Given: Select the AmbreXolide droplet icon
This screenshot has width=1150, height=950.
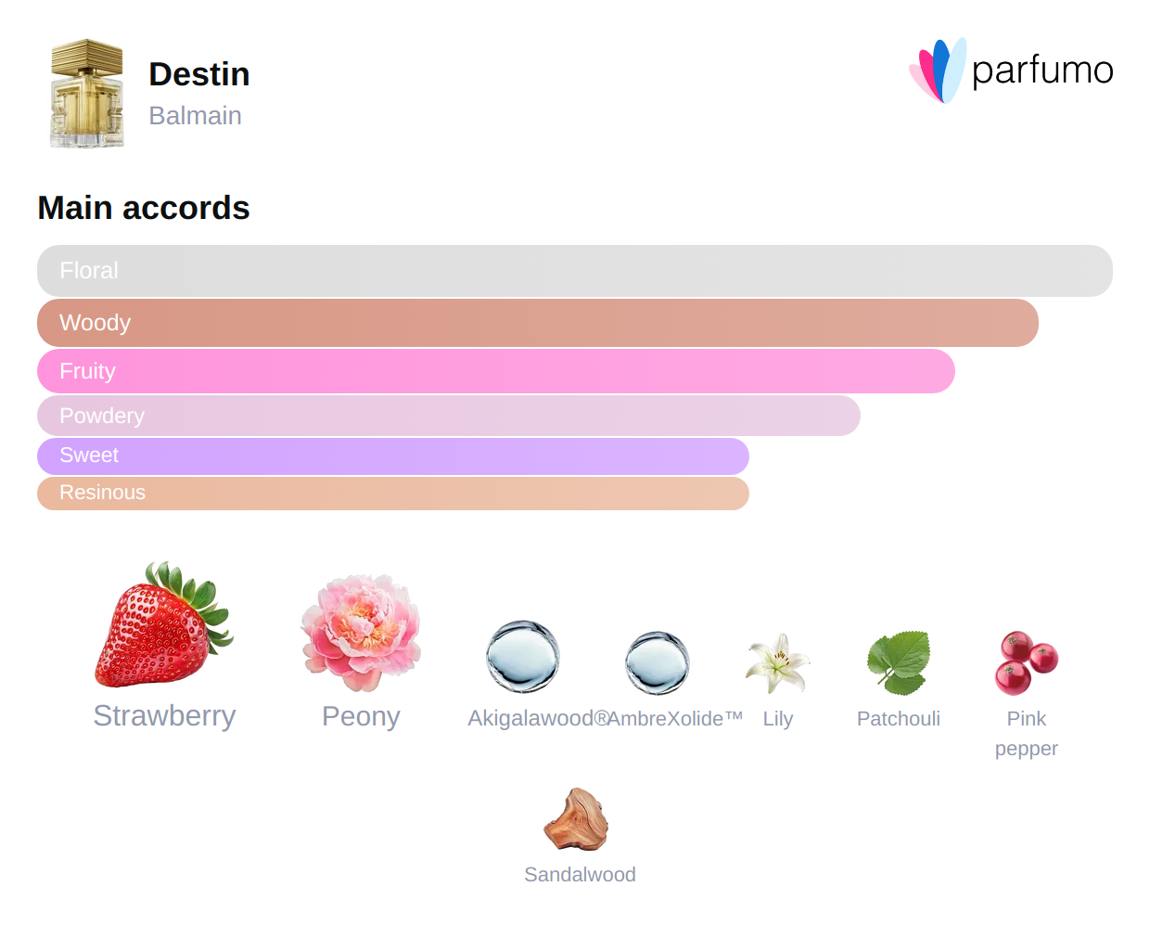Looking at the screenshot, I should [x=657, y=662].
